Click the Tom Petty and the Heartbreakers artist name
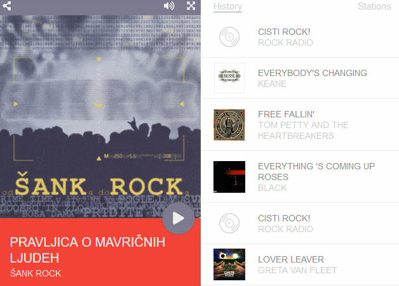 (303, 130)
